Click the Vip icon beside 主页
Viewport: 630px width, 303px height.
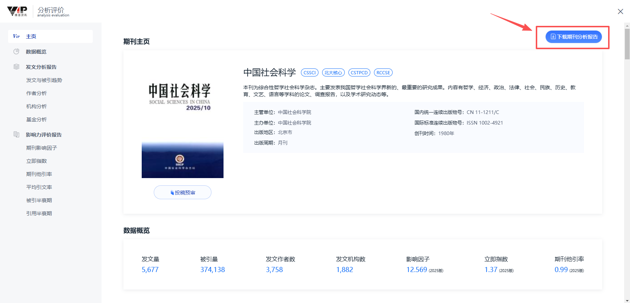16,36
